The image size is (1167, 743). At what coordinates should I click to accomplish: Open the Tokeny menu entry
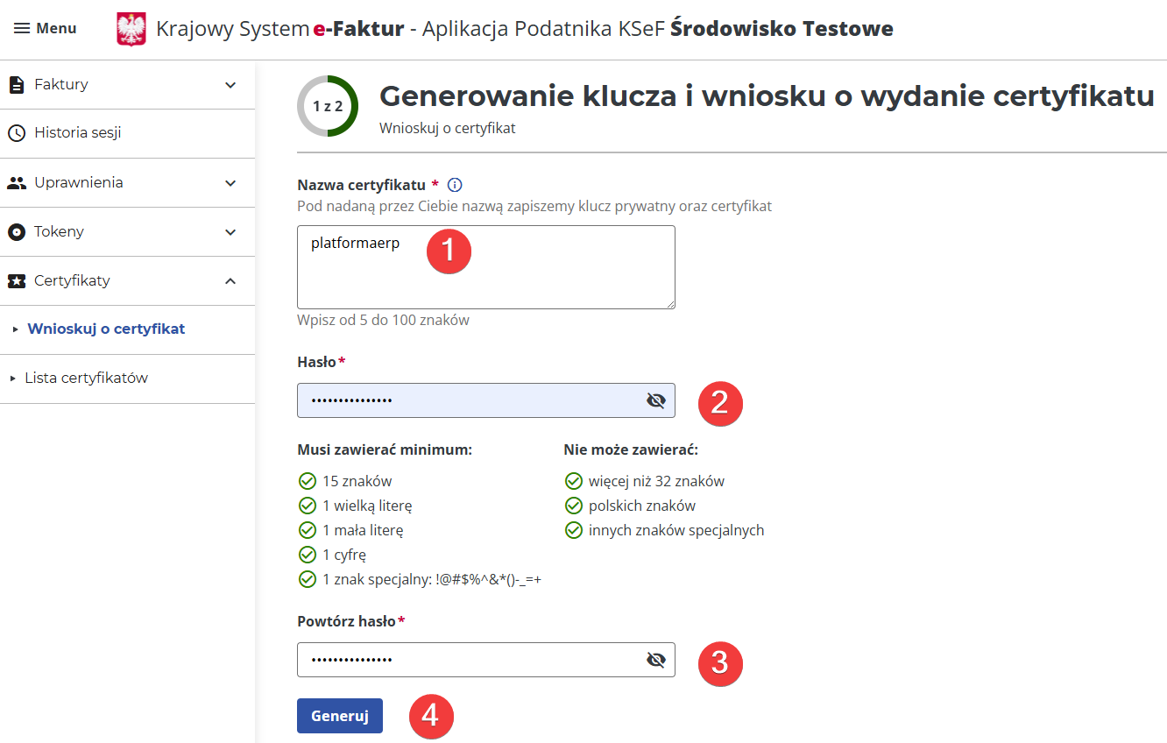(x=58, y=231)
